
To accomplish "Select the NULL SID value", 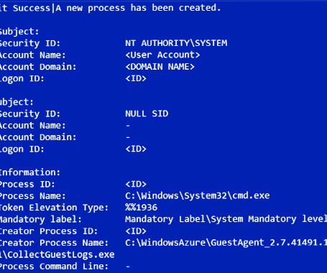I will (147, 114).
